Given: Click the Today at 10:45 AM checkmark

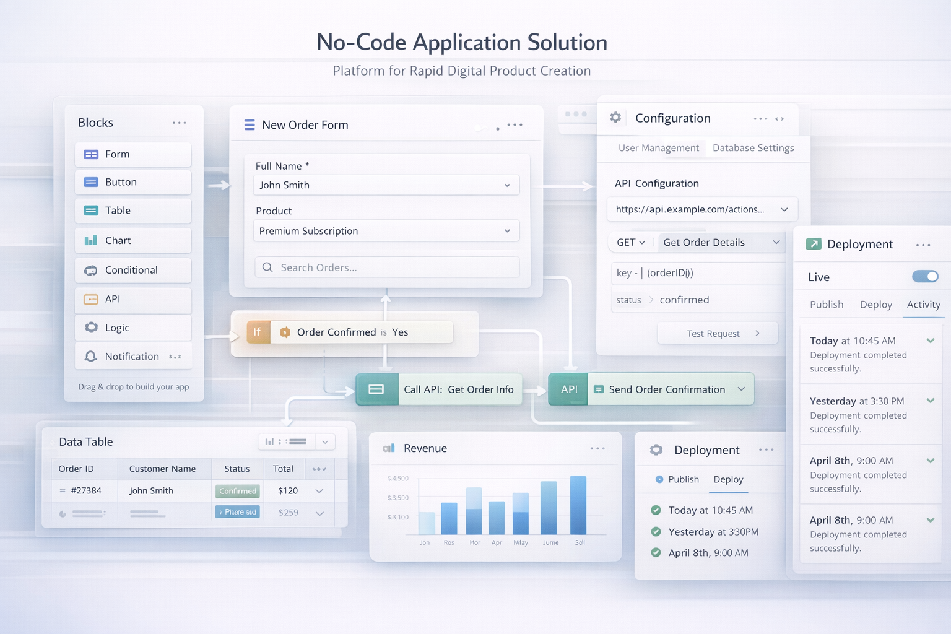Looking at the screenshot, I should (656, 510).
